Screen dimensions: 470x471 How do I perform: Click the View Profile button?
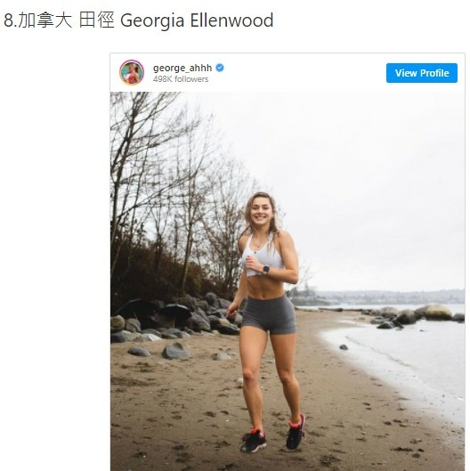click(x=421, y=73)
